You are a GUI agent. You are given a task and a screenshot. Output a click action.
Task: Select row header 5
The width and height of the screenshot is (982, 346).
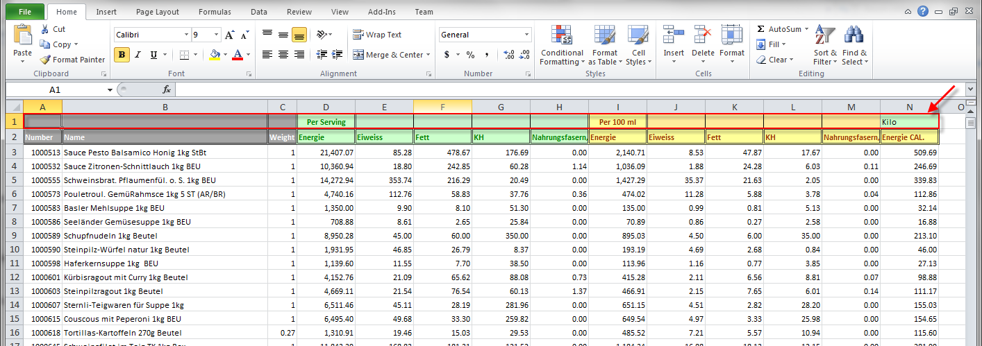click(x=13, y=179)
